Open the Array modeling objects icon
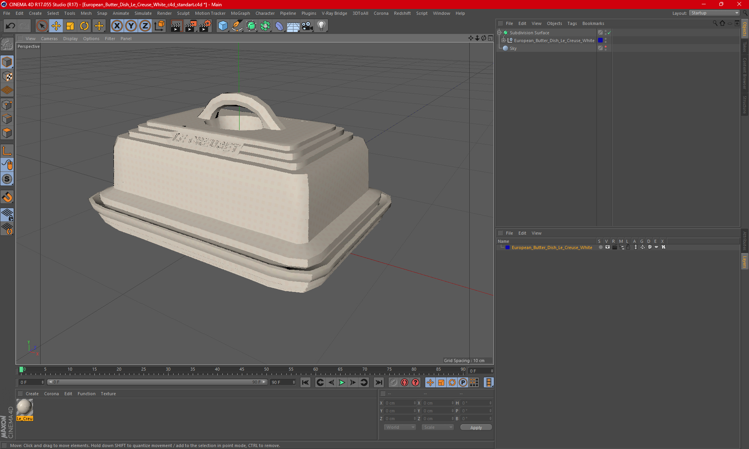The image size is (749, 449). (x=265, y=26)
